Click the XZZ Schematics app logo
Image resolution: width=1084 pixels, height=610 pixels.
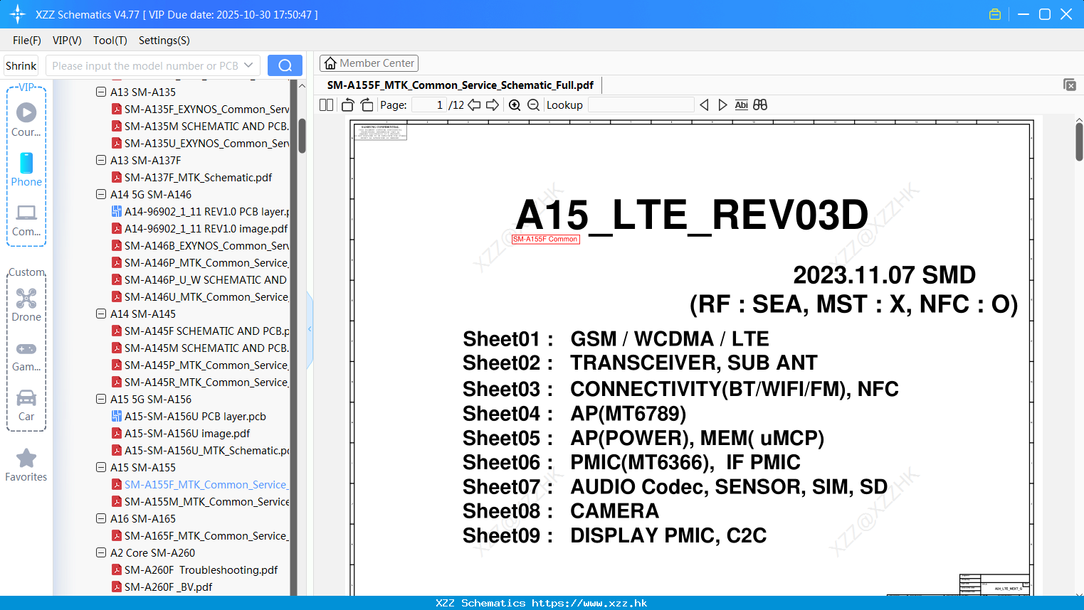tap(18, 14)
